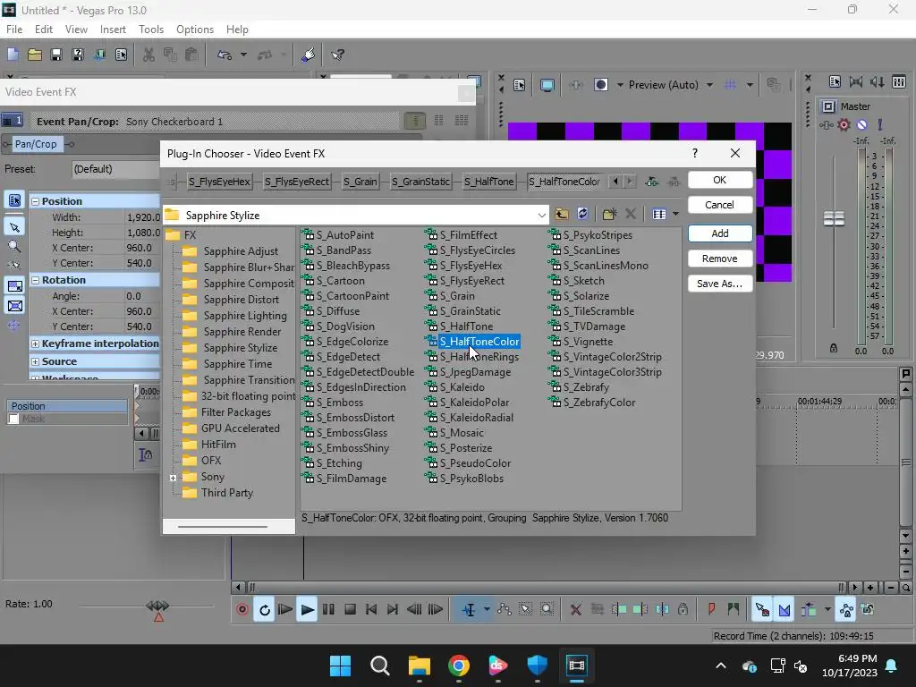The width and height of the screenshot is (916, 687).
Task: Open the Insert menu
Action: tap(113, 30)
